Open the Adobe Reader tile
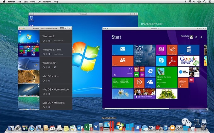The height and width of the screenshot is (133, 214). [x=172, y=61]
